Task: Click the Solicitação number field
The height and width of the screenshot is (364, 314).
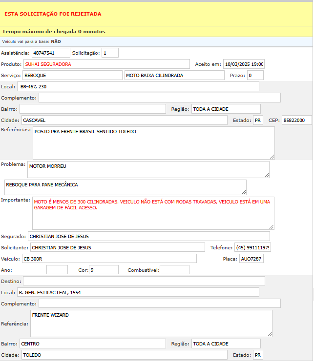Action: pyautogui.click(x=110, y=53)
